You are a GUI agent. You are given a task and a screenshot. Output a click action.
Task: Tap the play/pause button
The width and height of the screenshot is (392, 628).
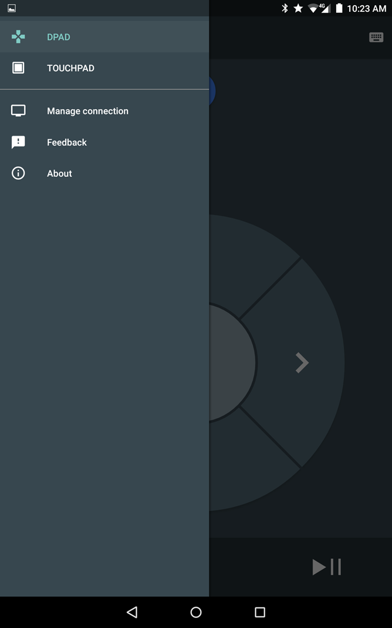click(326, 567)
